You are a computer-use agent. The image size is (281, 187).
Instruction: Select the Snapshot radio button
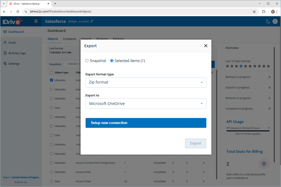point(87,61)
